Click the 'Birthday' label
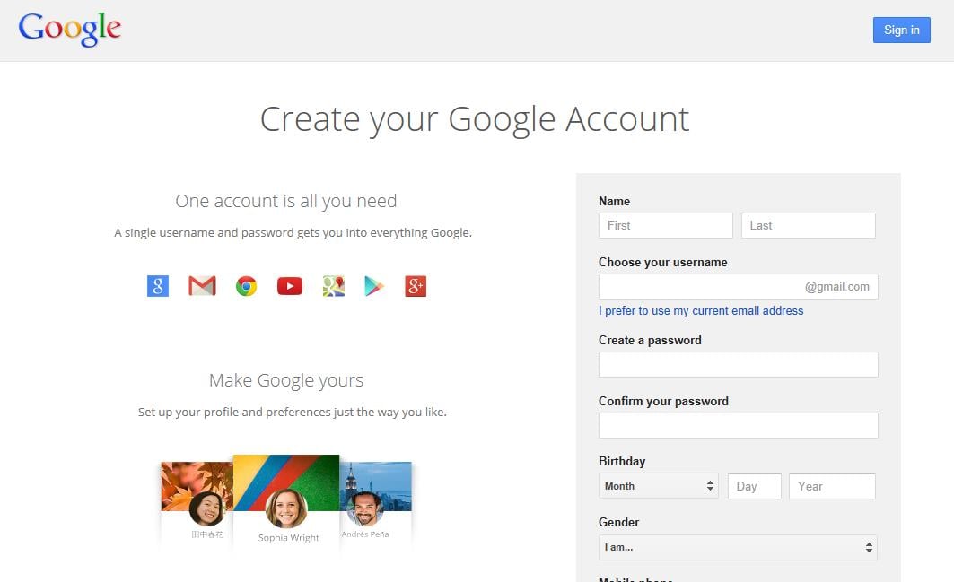 coord(622,461)
